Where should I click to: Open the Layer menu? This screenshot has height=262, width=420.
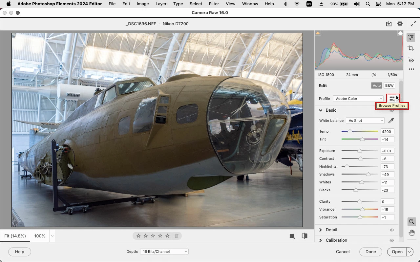pyautogui.click(x=161, y=4)
